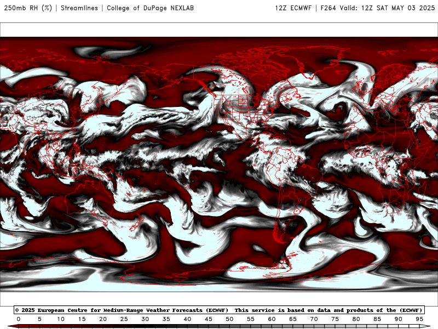The width and height of the screenshot is (438, 329).
Task: Click the "20" value on the RH scale
Action: (103, 319)
